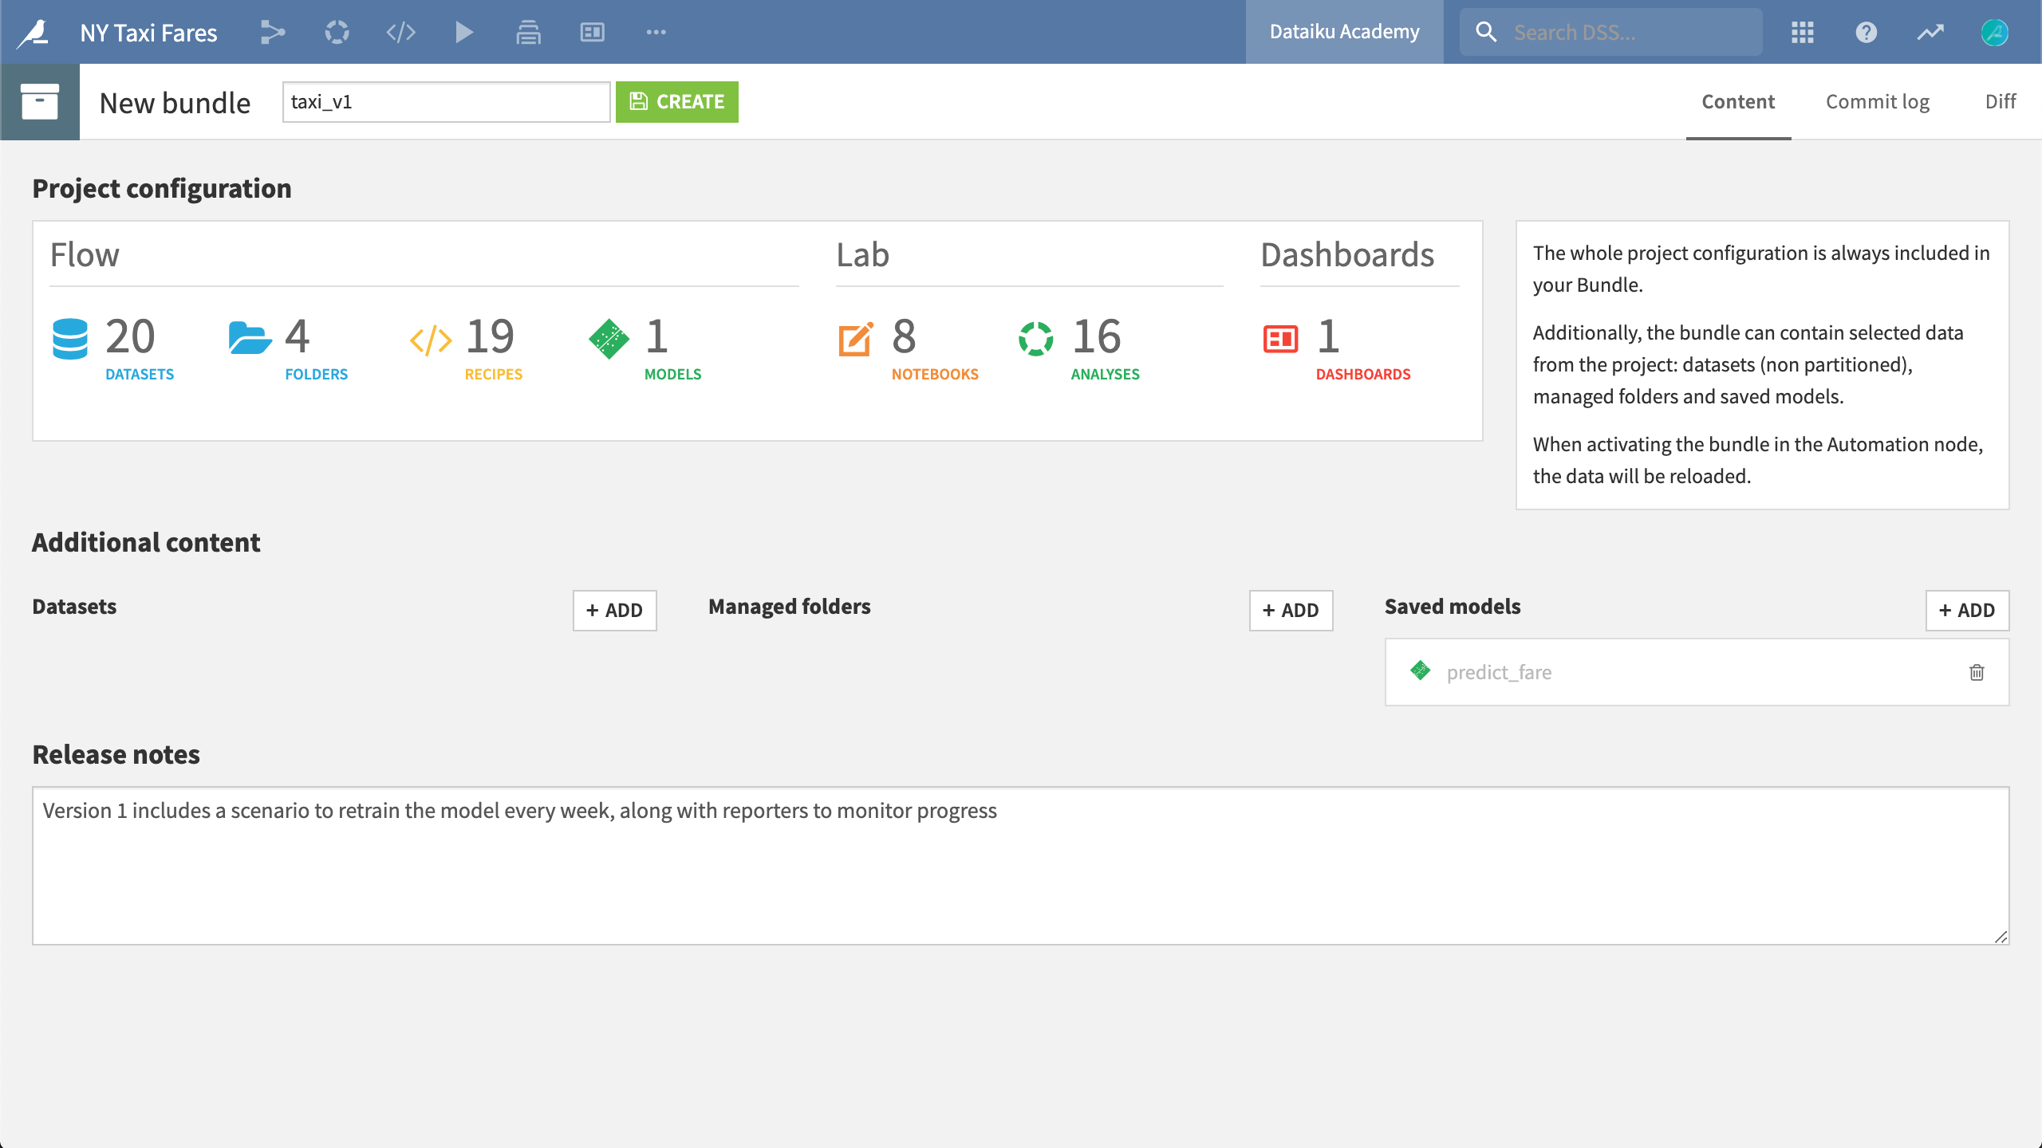Click the Dataiku bird logo
Image resolution: width=2042 pixels, height=1148 pixels.
click(34, 33)
